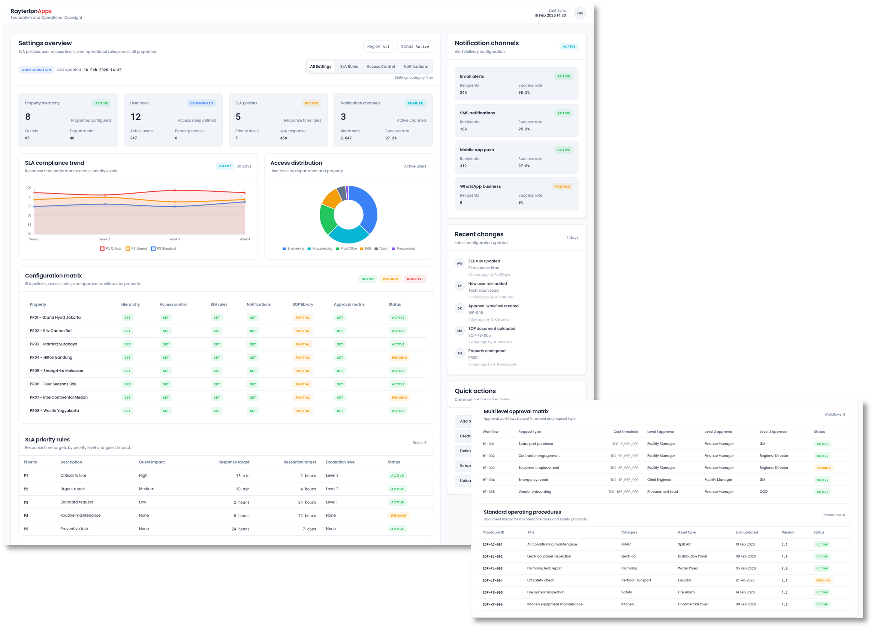Viewport: 874px width, 629px height.
Task: Switch to the Access Control tab
Action: [x=380, y=67]
